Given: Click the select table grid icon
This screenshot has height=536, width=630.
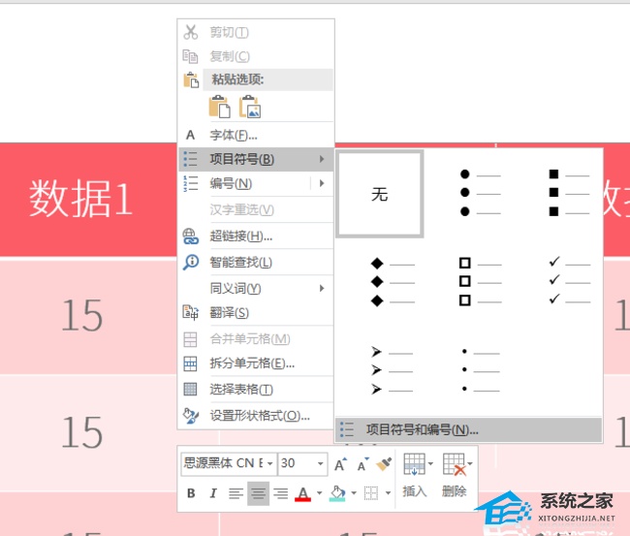Looking at the screenshot, I should tap(190, 389).
